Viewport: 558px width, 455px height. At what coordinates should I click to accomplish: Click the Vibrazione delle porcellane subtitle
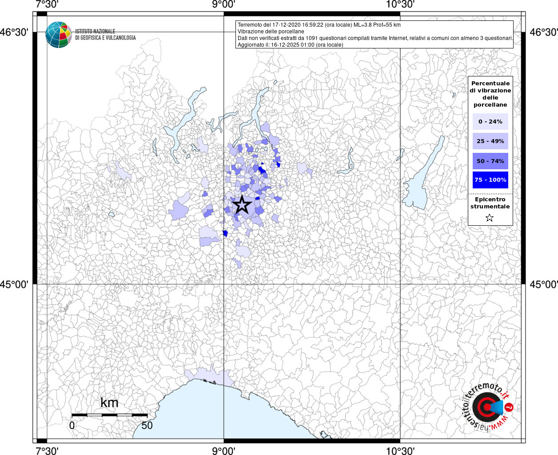click(271, 32)
